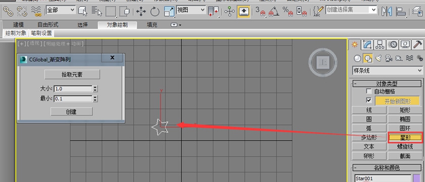Open the 创建选择集 named selection dropdown
Image resolution: width=425 pixels, height=182 pixels.
[351, 10]
